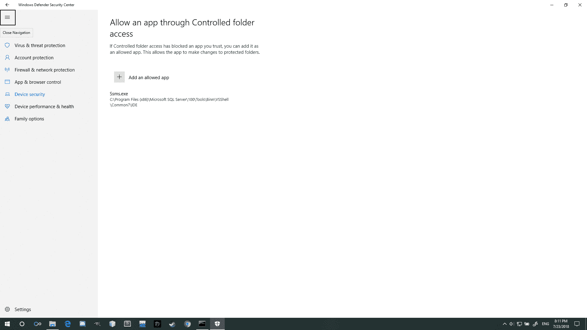Open Chrome from taskbar
This screenshot has height=330, width=587.
tap(187, 324)
